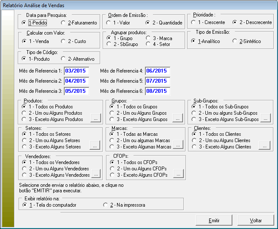This screenshot has height=229, width=278.
Task: Click the Marcas ellipsis browse button
Action: click(x=179, y=146)
